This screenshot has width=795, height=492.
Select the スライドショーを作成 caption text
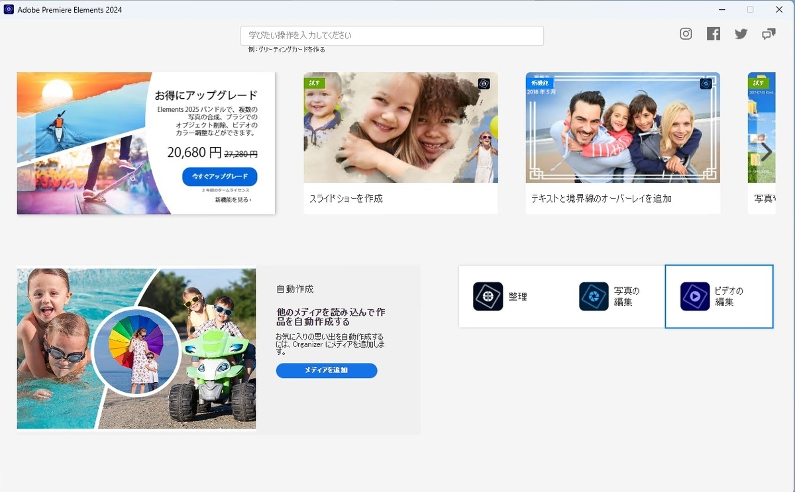(x=346, y=199)
